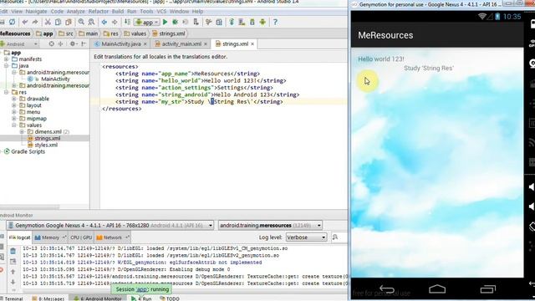Click the Make Project icon
Screen dimensions: 535x301
[127, 23]
